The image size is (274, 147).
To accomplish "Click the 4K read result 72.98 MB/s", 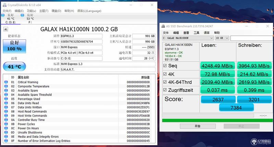I will click(217, 74).
